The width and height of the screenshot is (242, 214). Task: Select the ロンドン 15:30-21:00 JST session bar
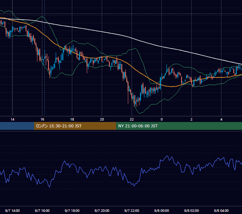(75, 126)
